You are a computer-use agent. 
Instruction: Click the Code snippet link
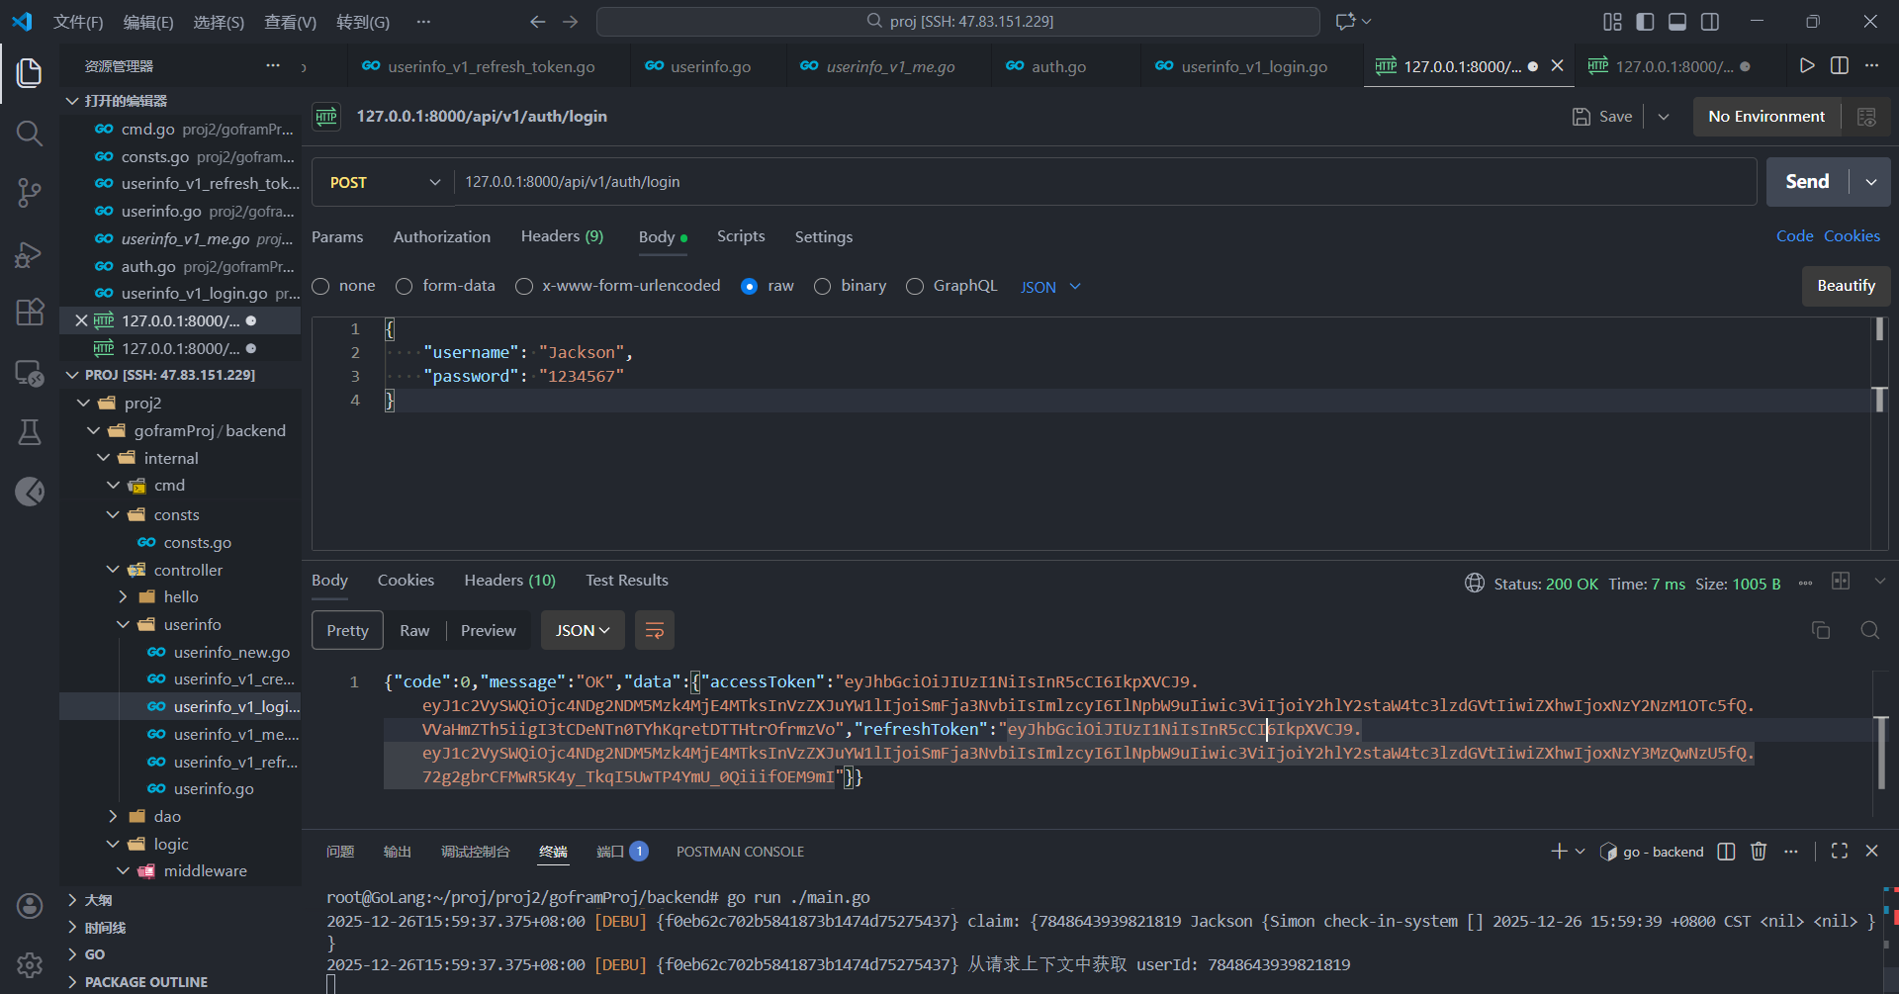click(x=1794, y=236)
